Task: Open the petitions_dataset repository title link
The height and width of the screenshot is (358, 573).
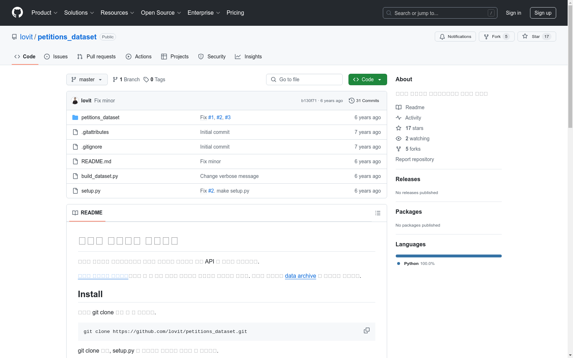Action: (67, 37)
